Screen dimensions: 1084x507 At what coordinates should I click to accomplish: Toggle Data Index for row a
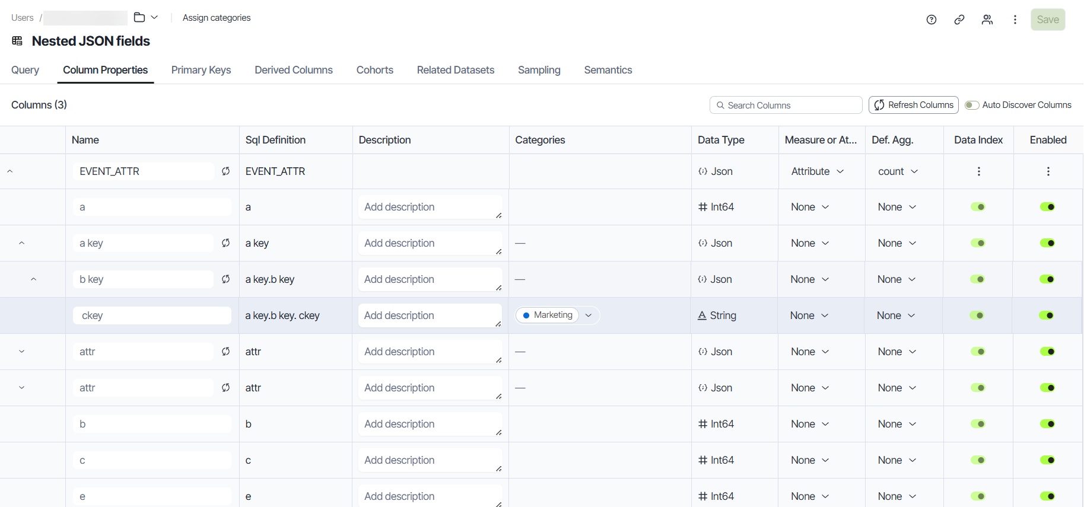[x=978, y=207]
